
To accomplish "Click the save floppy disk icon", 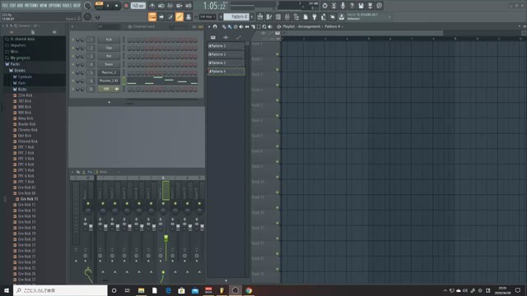I will [361, 6].
